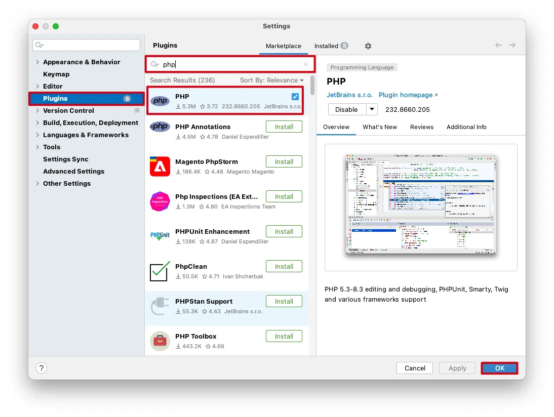This screenshot has height=417, width=554.
Task: Select the Magento PhpStorm plugin icon
Action: 160,166
